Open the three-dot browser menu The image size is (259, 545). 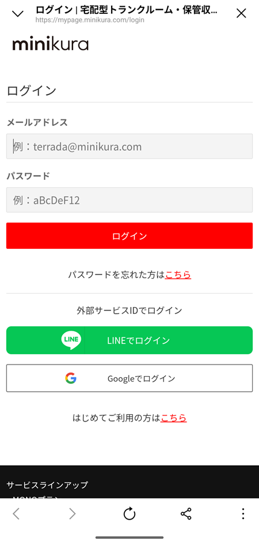tap(243, 514)
